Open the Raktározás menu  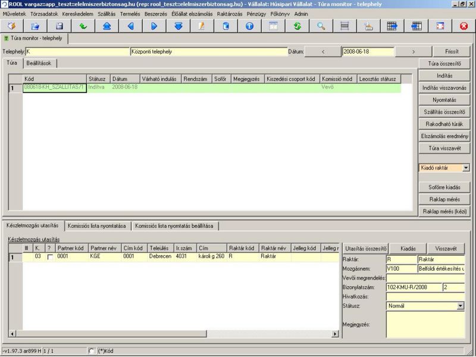(x=228, y=13)
